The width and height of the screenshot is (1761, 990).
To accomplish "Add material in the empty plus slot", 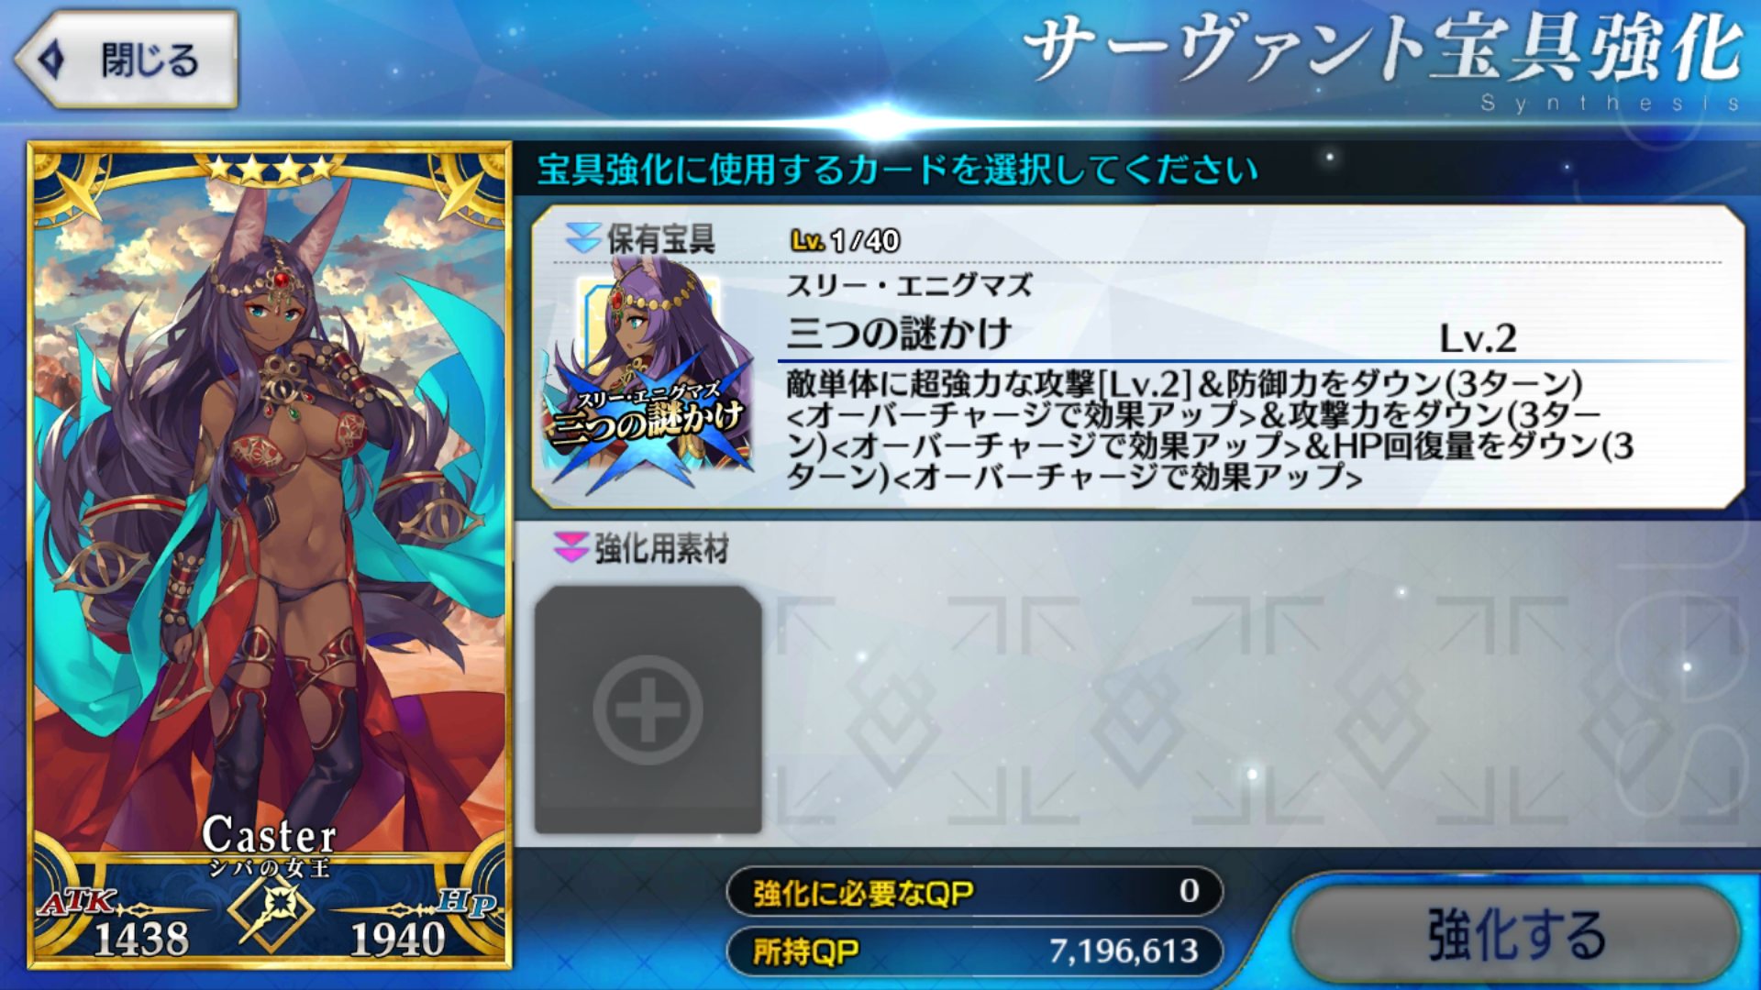I will [x=648, y=709].
